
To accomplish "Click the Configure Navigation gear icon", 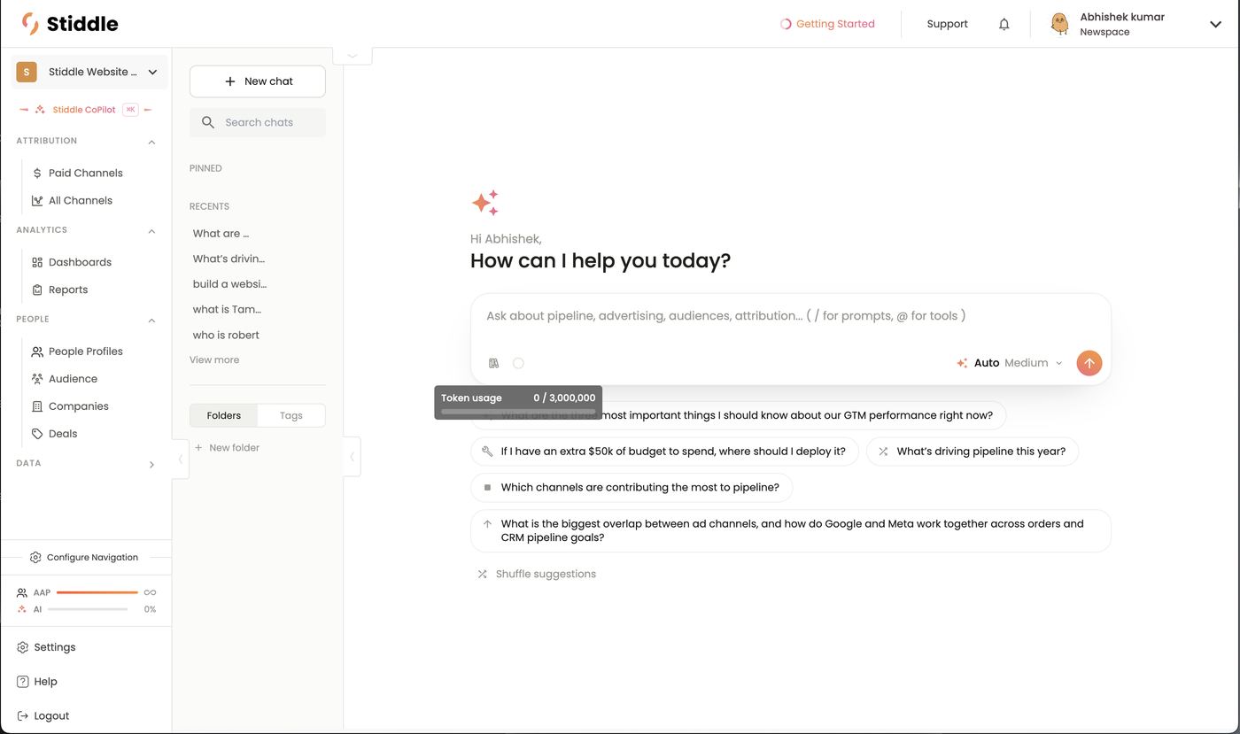I will coord(35,558).
